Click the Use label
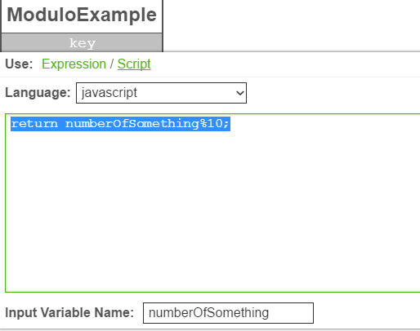This screenshot has width=420, height=331. point(19,64)
